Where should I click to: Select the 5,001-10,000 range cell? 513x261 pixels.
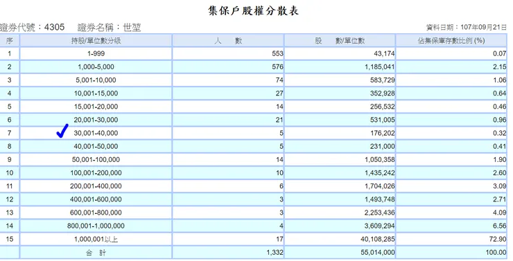point(96,80)
